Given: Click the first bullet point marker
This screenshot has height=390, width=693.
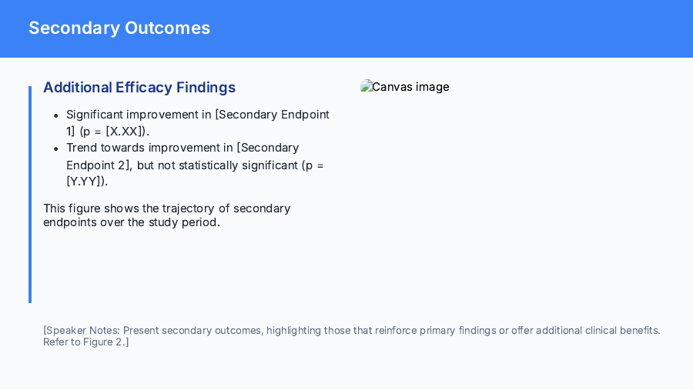Looking at the screenshot, I should (x=55, y=115).
